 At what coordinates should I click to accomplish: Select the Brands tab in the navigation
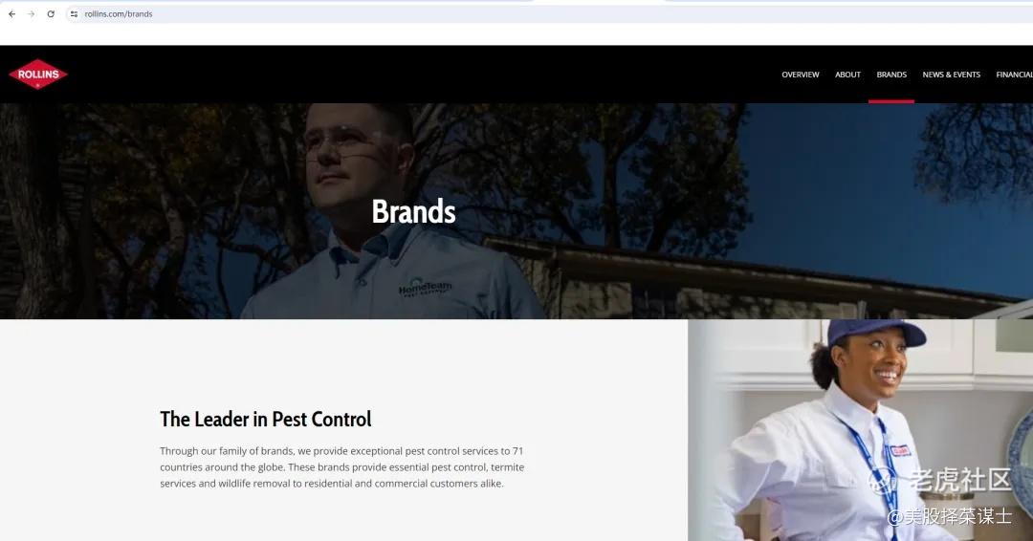pyautogui.click(x=891, y=75)
